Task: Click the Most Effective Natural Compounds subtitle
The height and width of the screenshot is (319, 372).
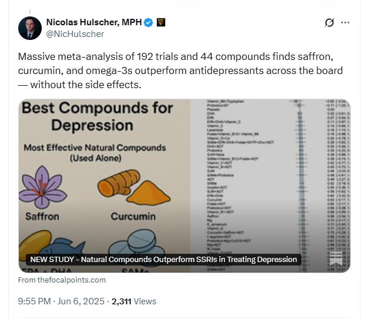Action: pos(95,153)
